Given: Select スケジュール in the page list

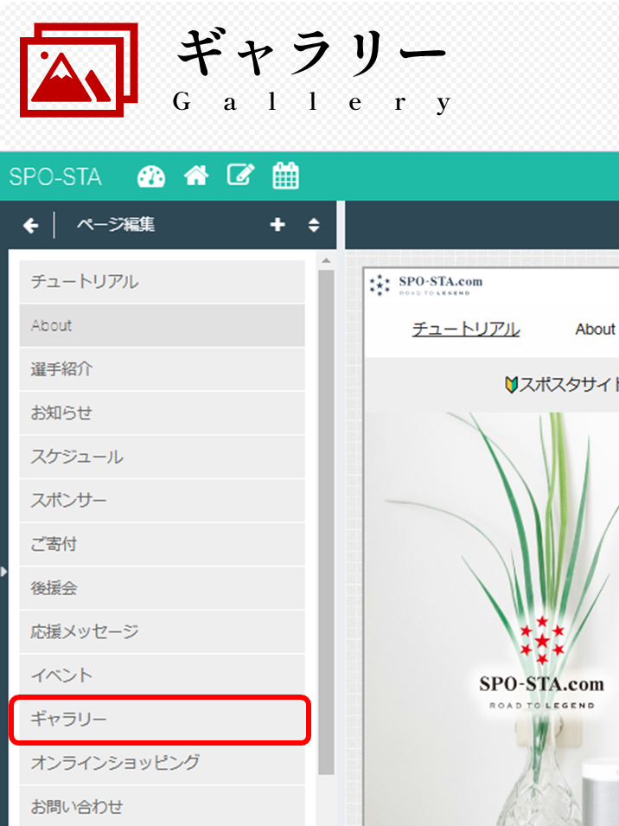Looking at the screenshot, I should coord(161,457).
